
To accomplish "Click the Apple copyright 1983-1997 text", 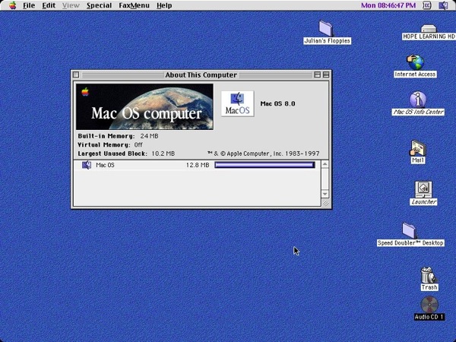I will click(264, 154).
